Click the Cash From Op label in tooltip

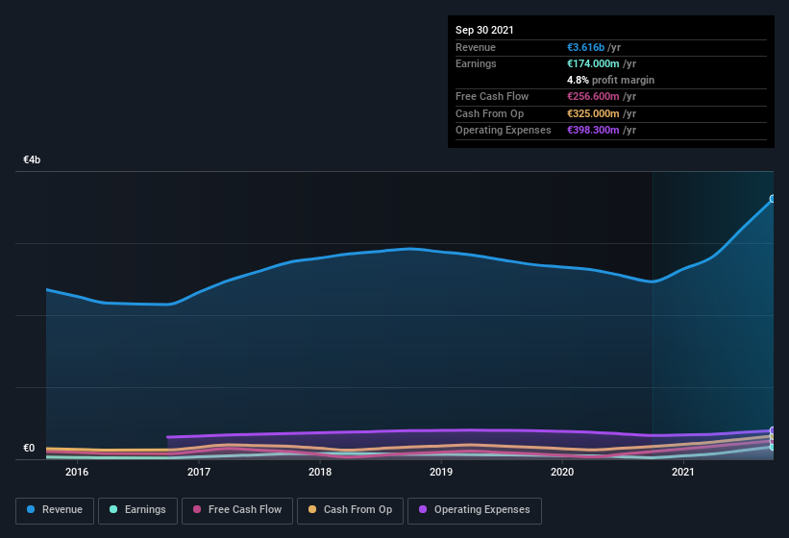[x=489, y=113]
